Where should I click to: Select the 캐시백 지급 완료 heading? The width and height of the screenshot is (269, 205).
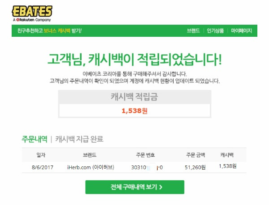pyautogui.click(x=79, y=139)
